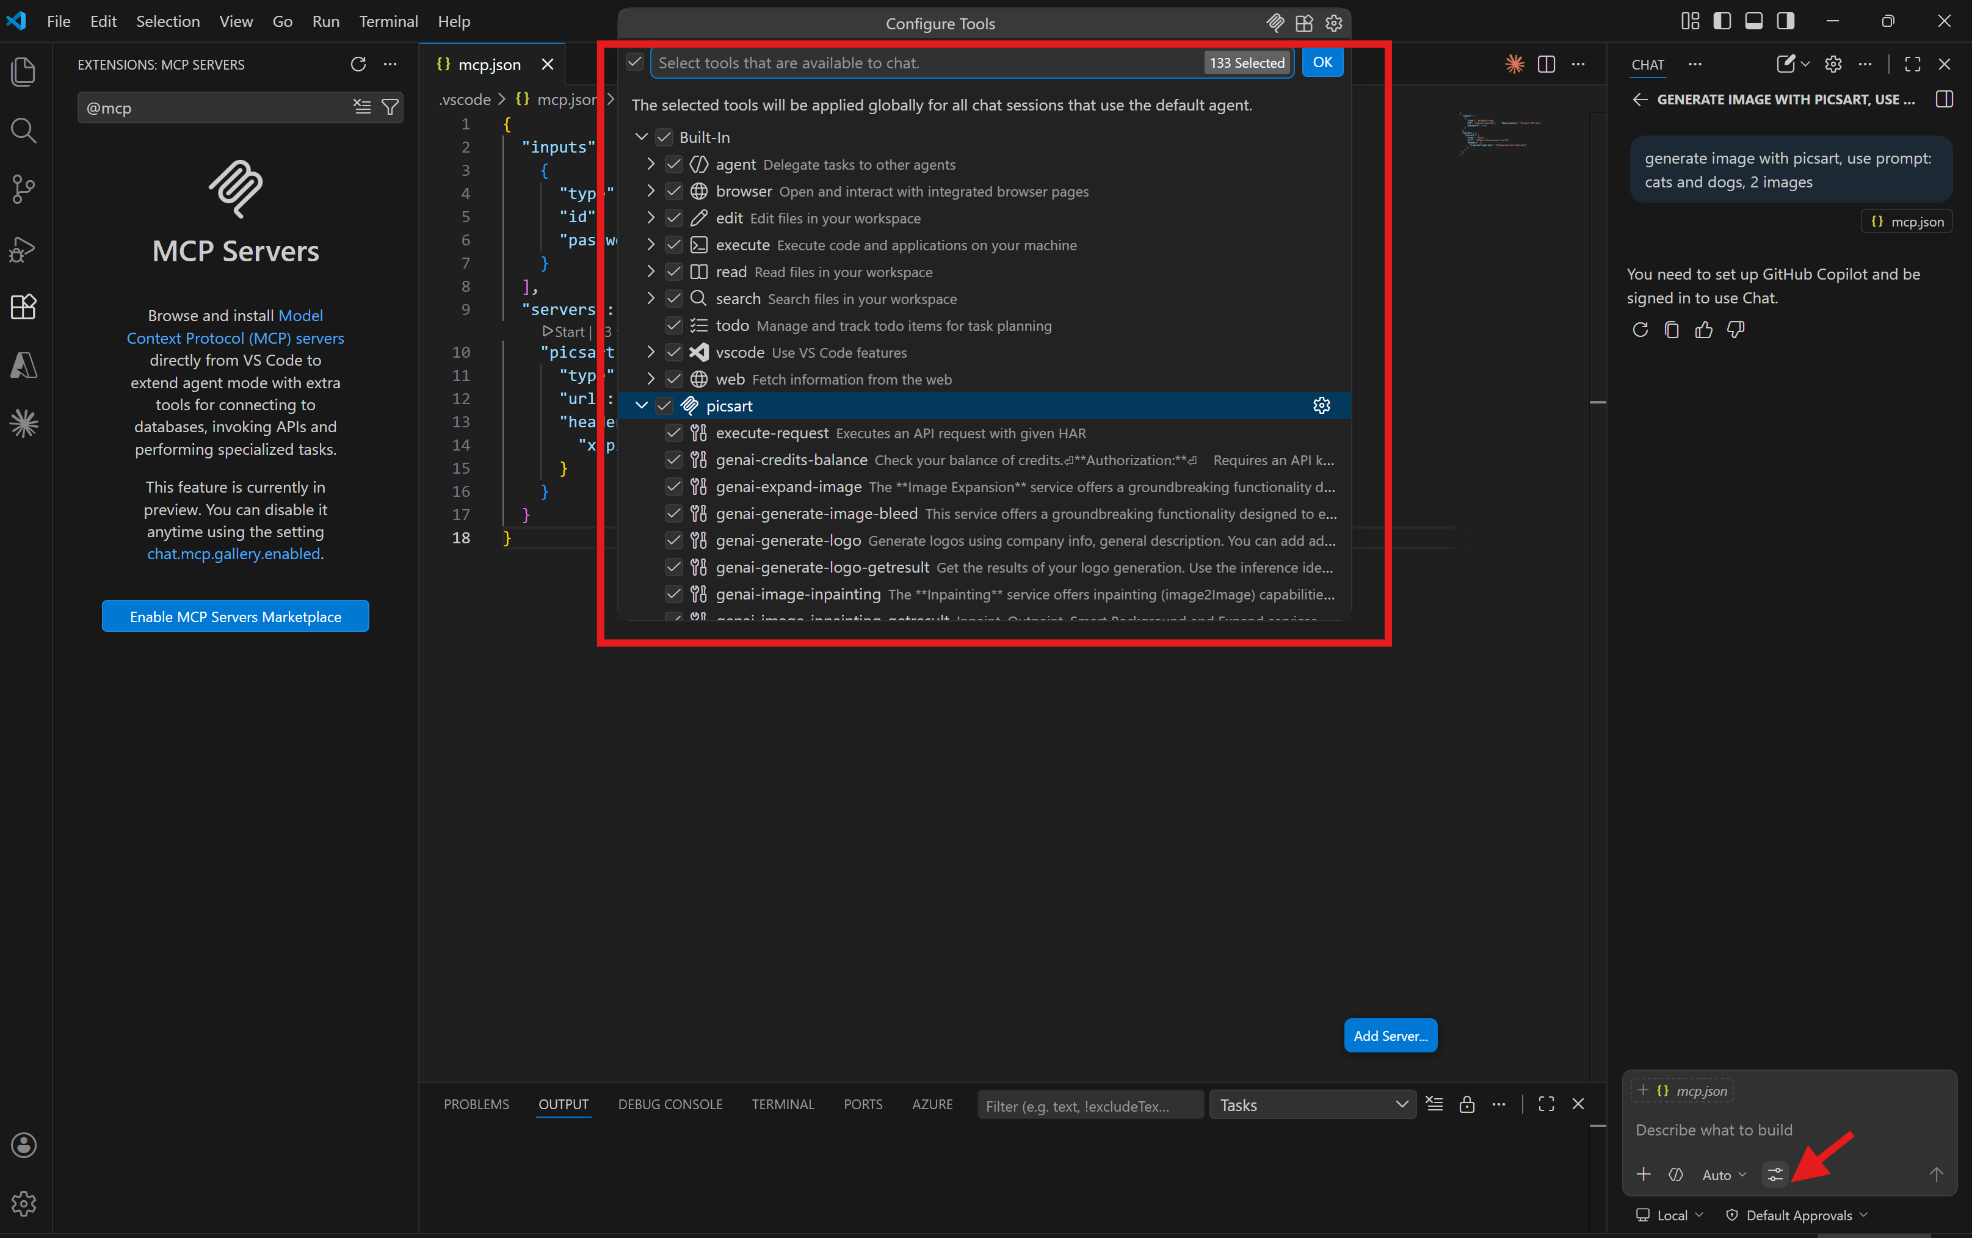Lock the output panel scroll

[1466, 1104]
